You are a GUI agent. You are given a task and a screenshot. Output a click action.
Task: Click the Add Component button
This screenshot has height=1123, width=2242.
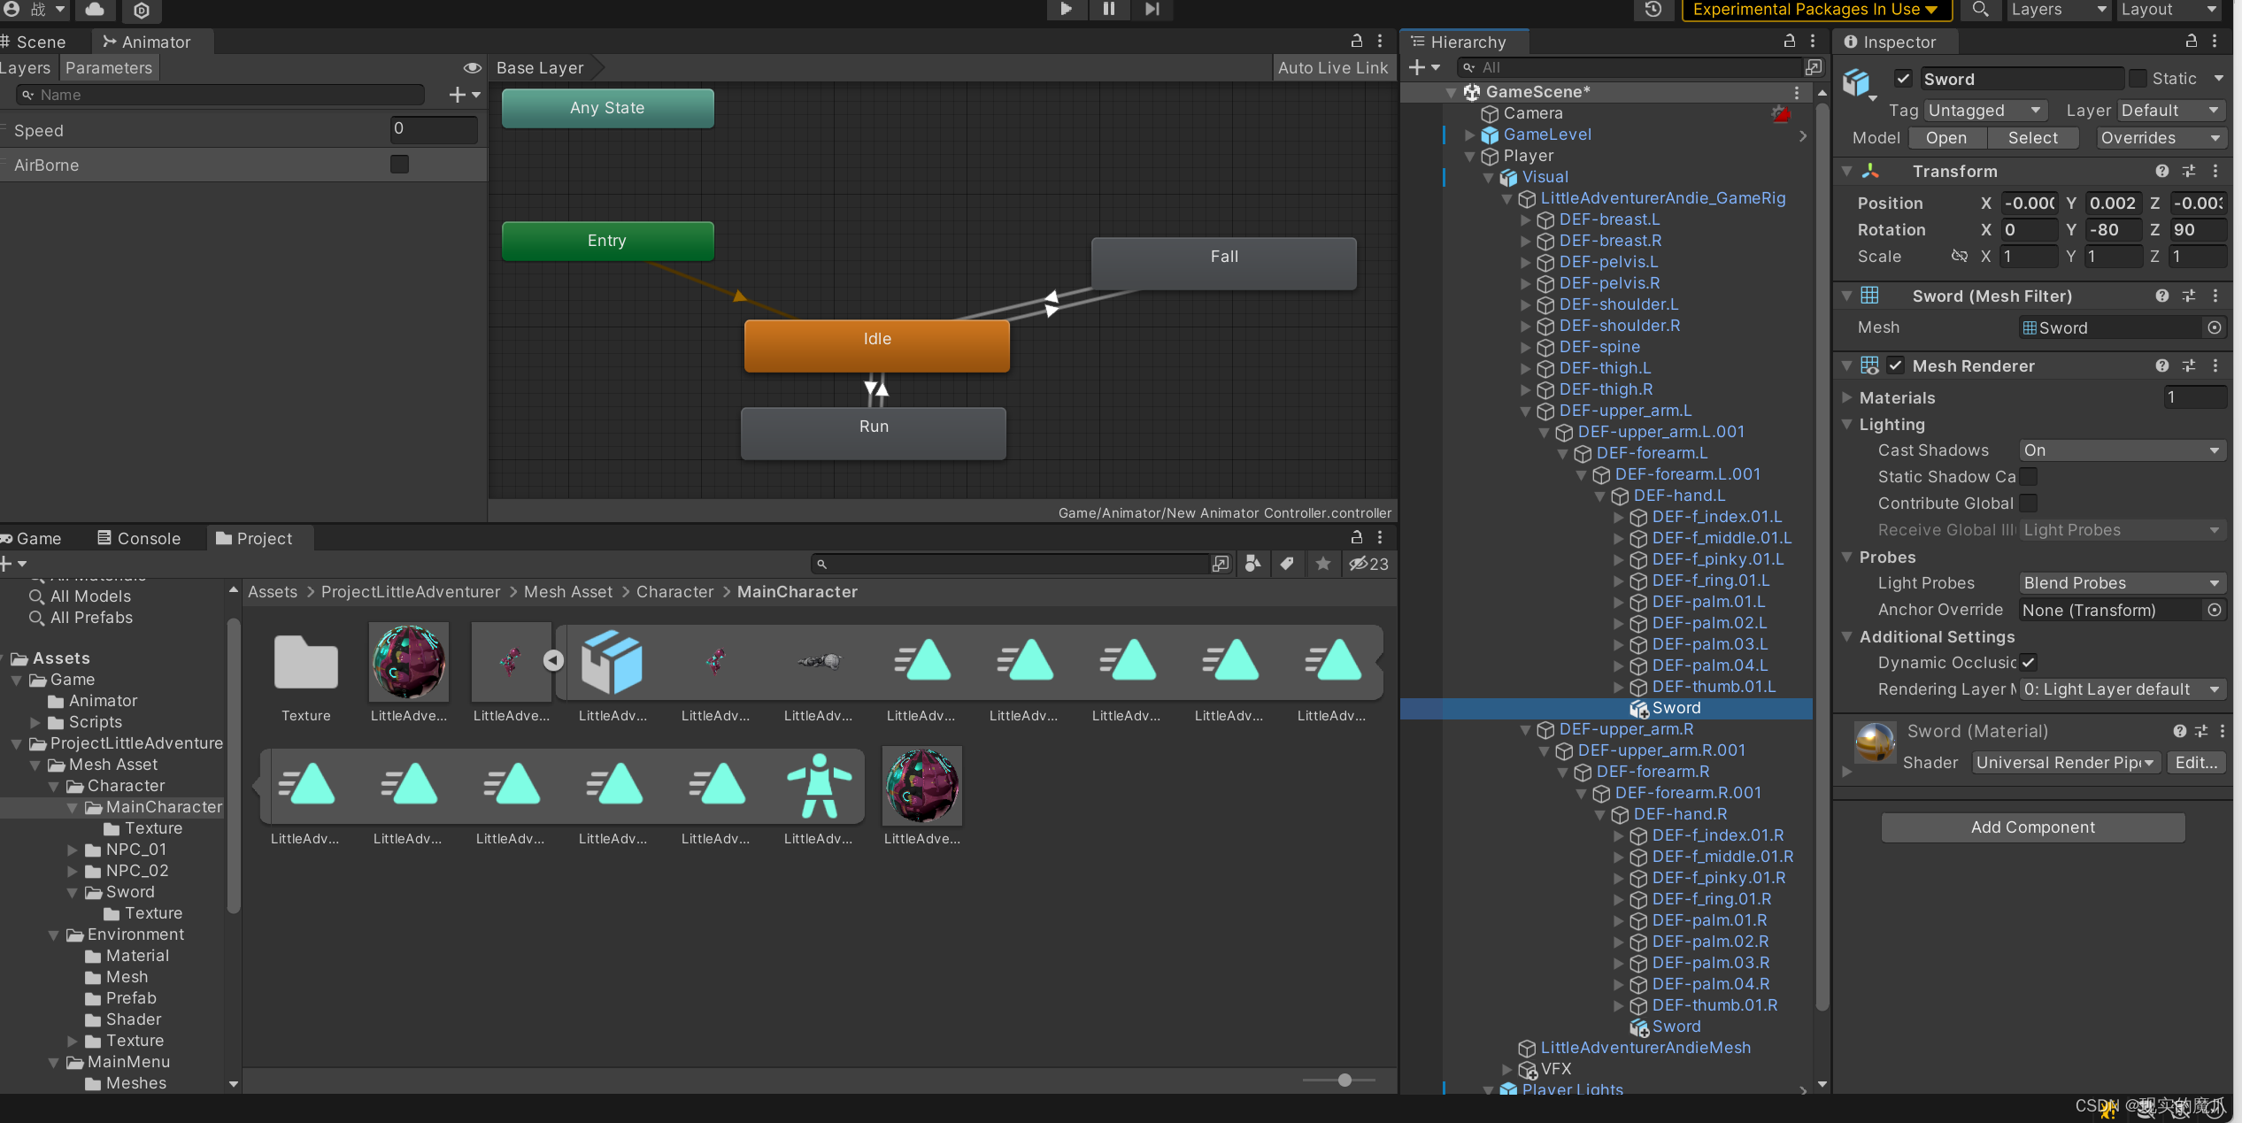click(2031, 827)
